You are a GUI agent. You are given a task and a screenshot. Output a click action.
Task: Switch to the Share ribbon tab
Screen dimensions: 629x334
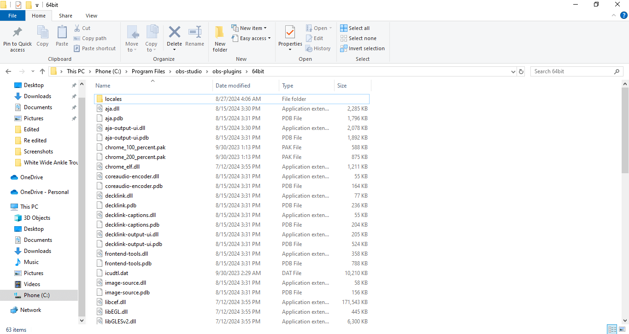(65, 15)
